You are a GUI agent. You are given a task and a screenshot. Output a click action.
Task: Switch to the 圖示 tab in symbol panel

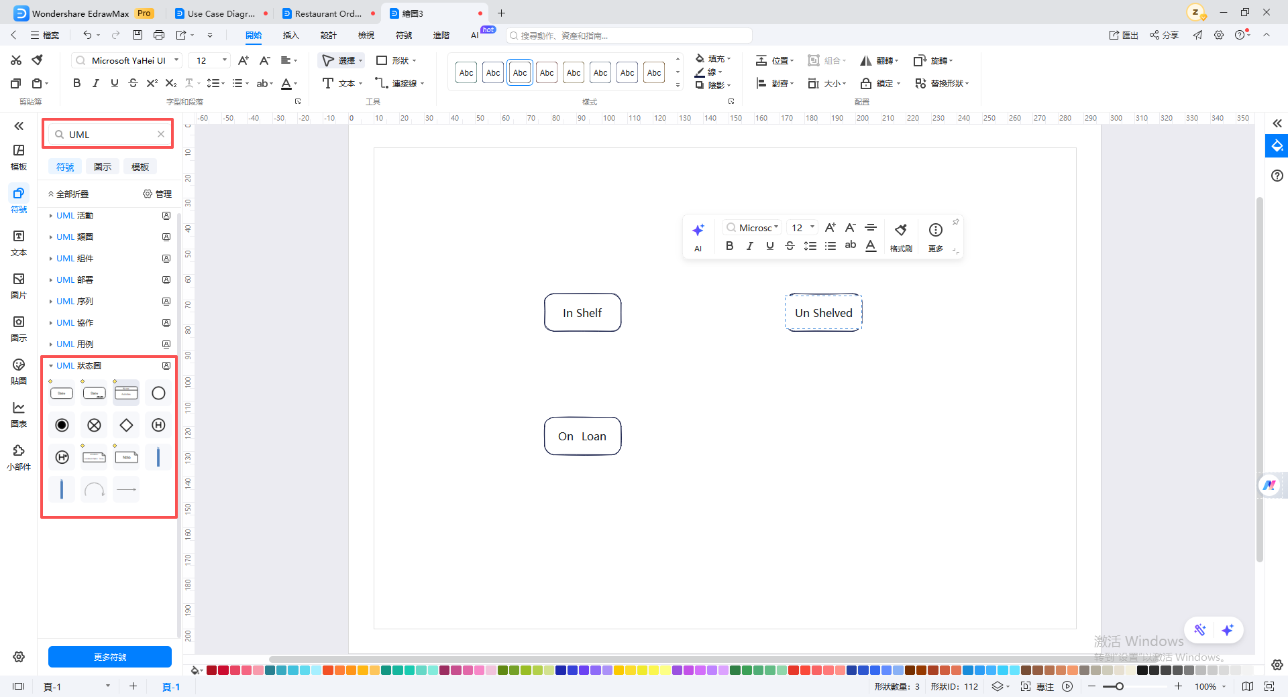[103, 166]
